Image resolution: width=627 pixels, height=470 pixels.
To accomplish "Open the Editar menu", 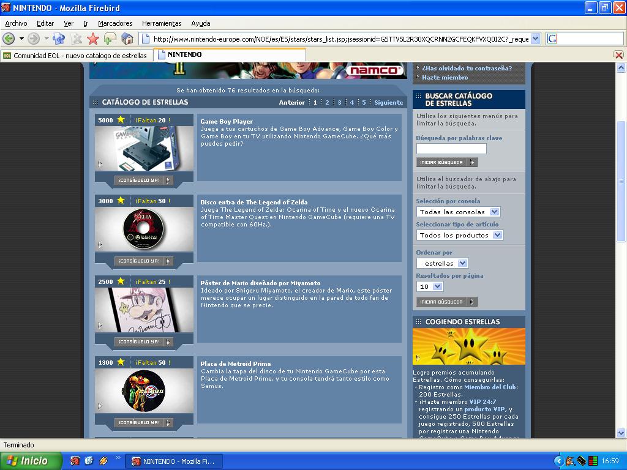I will click(x=45, y=23).
